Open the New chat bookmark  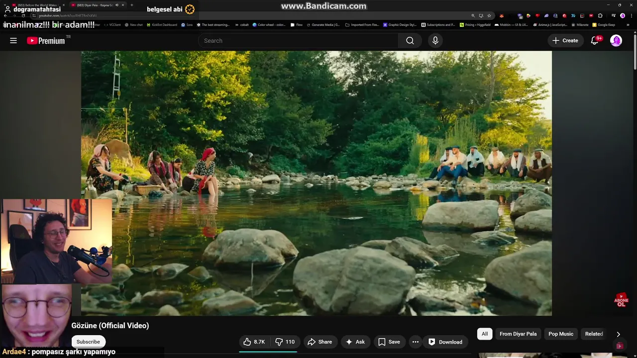coord(134,24)
